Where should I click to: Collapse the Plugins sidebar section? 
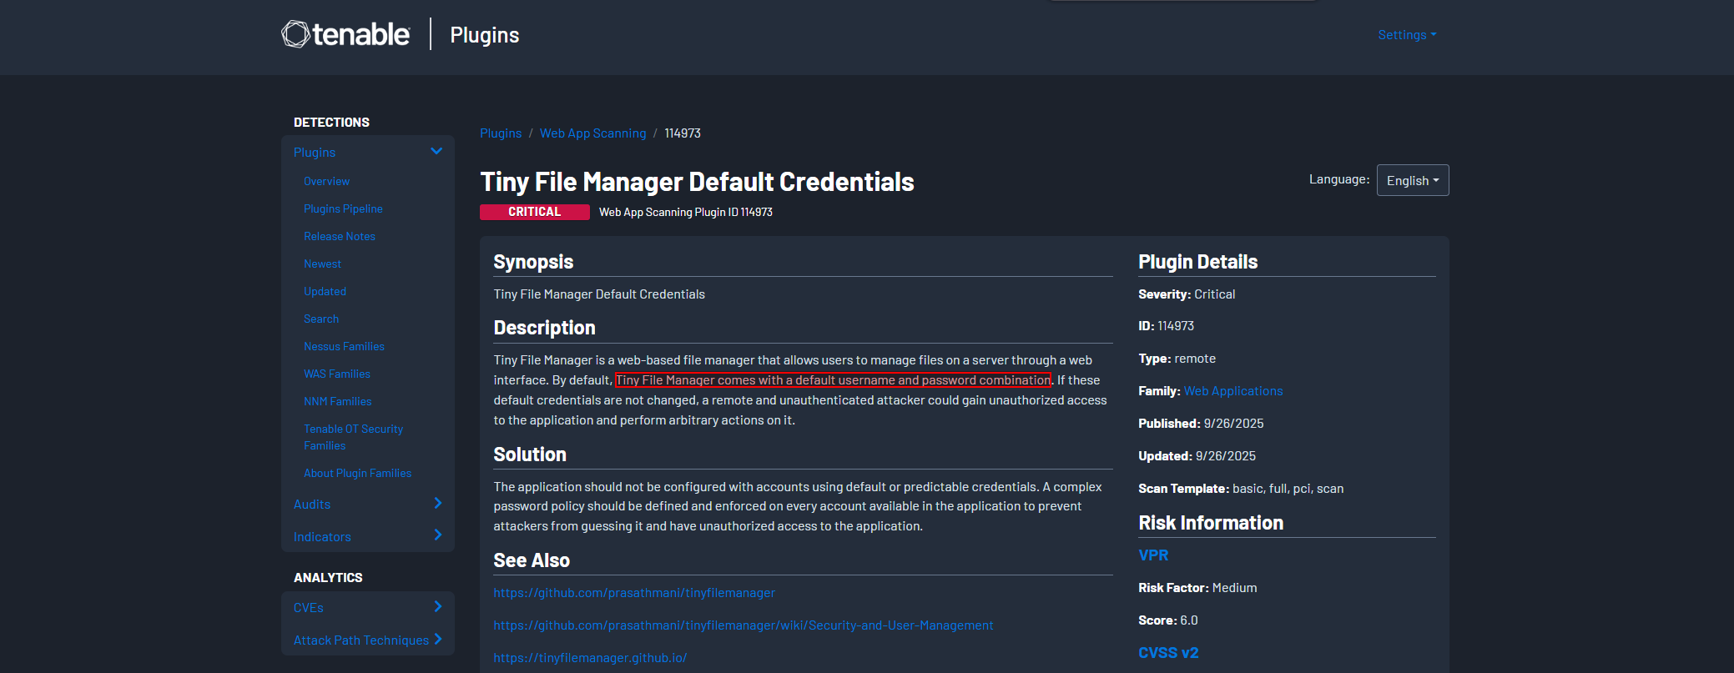[436, 152]
